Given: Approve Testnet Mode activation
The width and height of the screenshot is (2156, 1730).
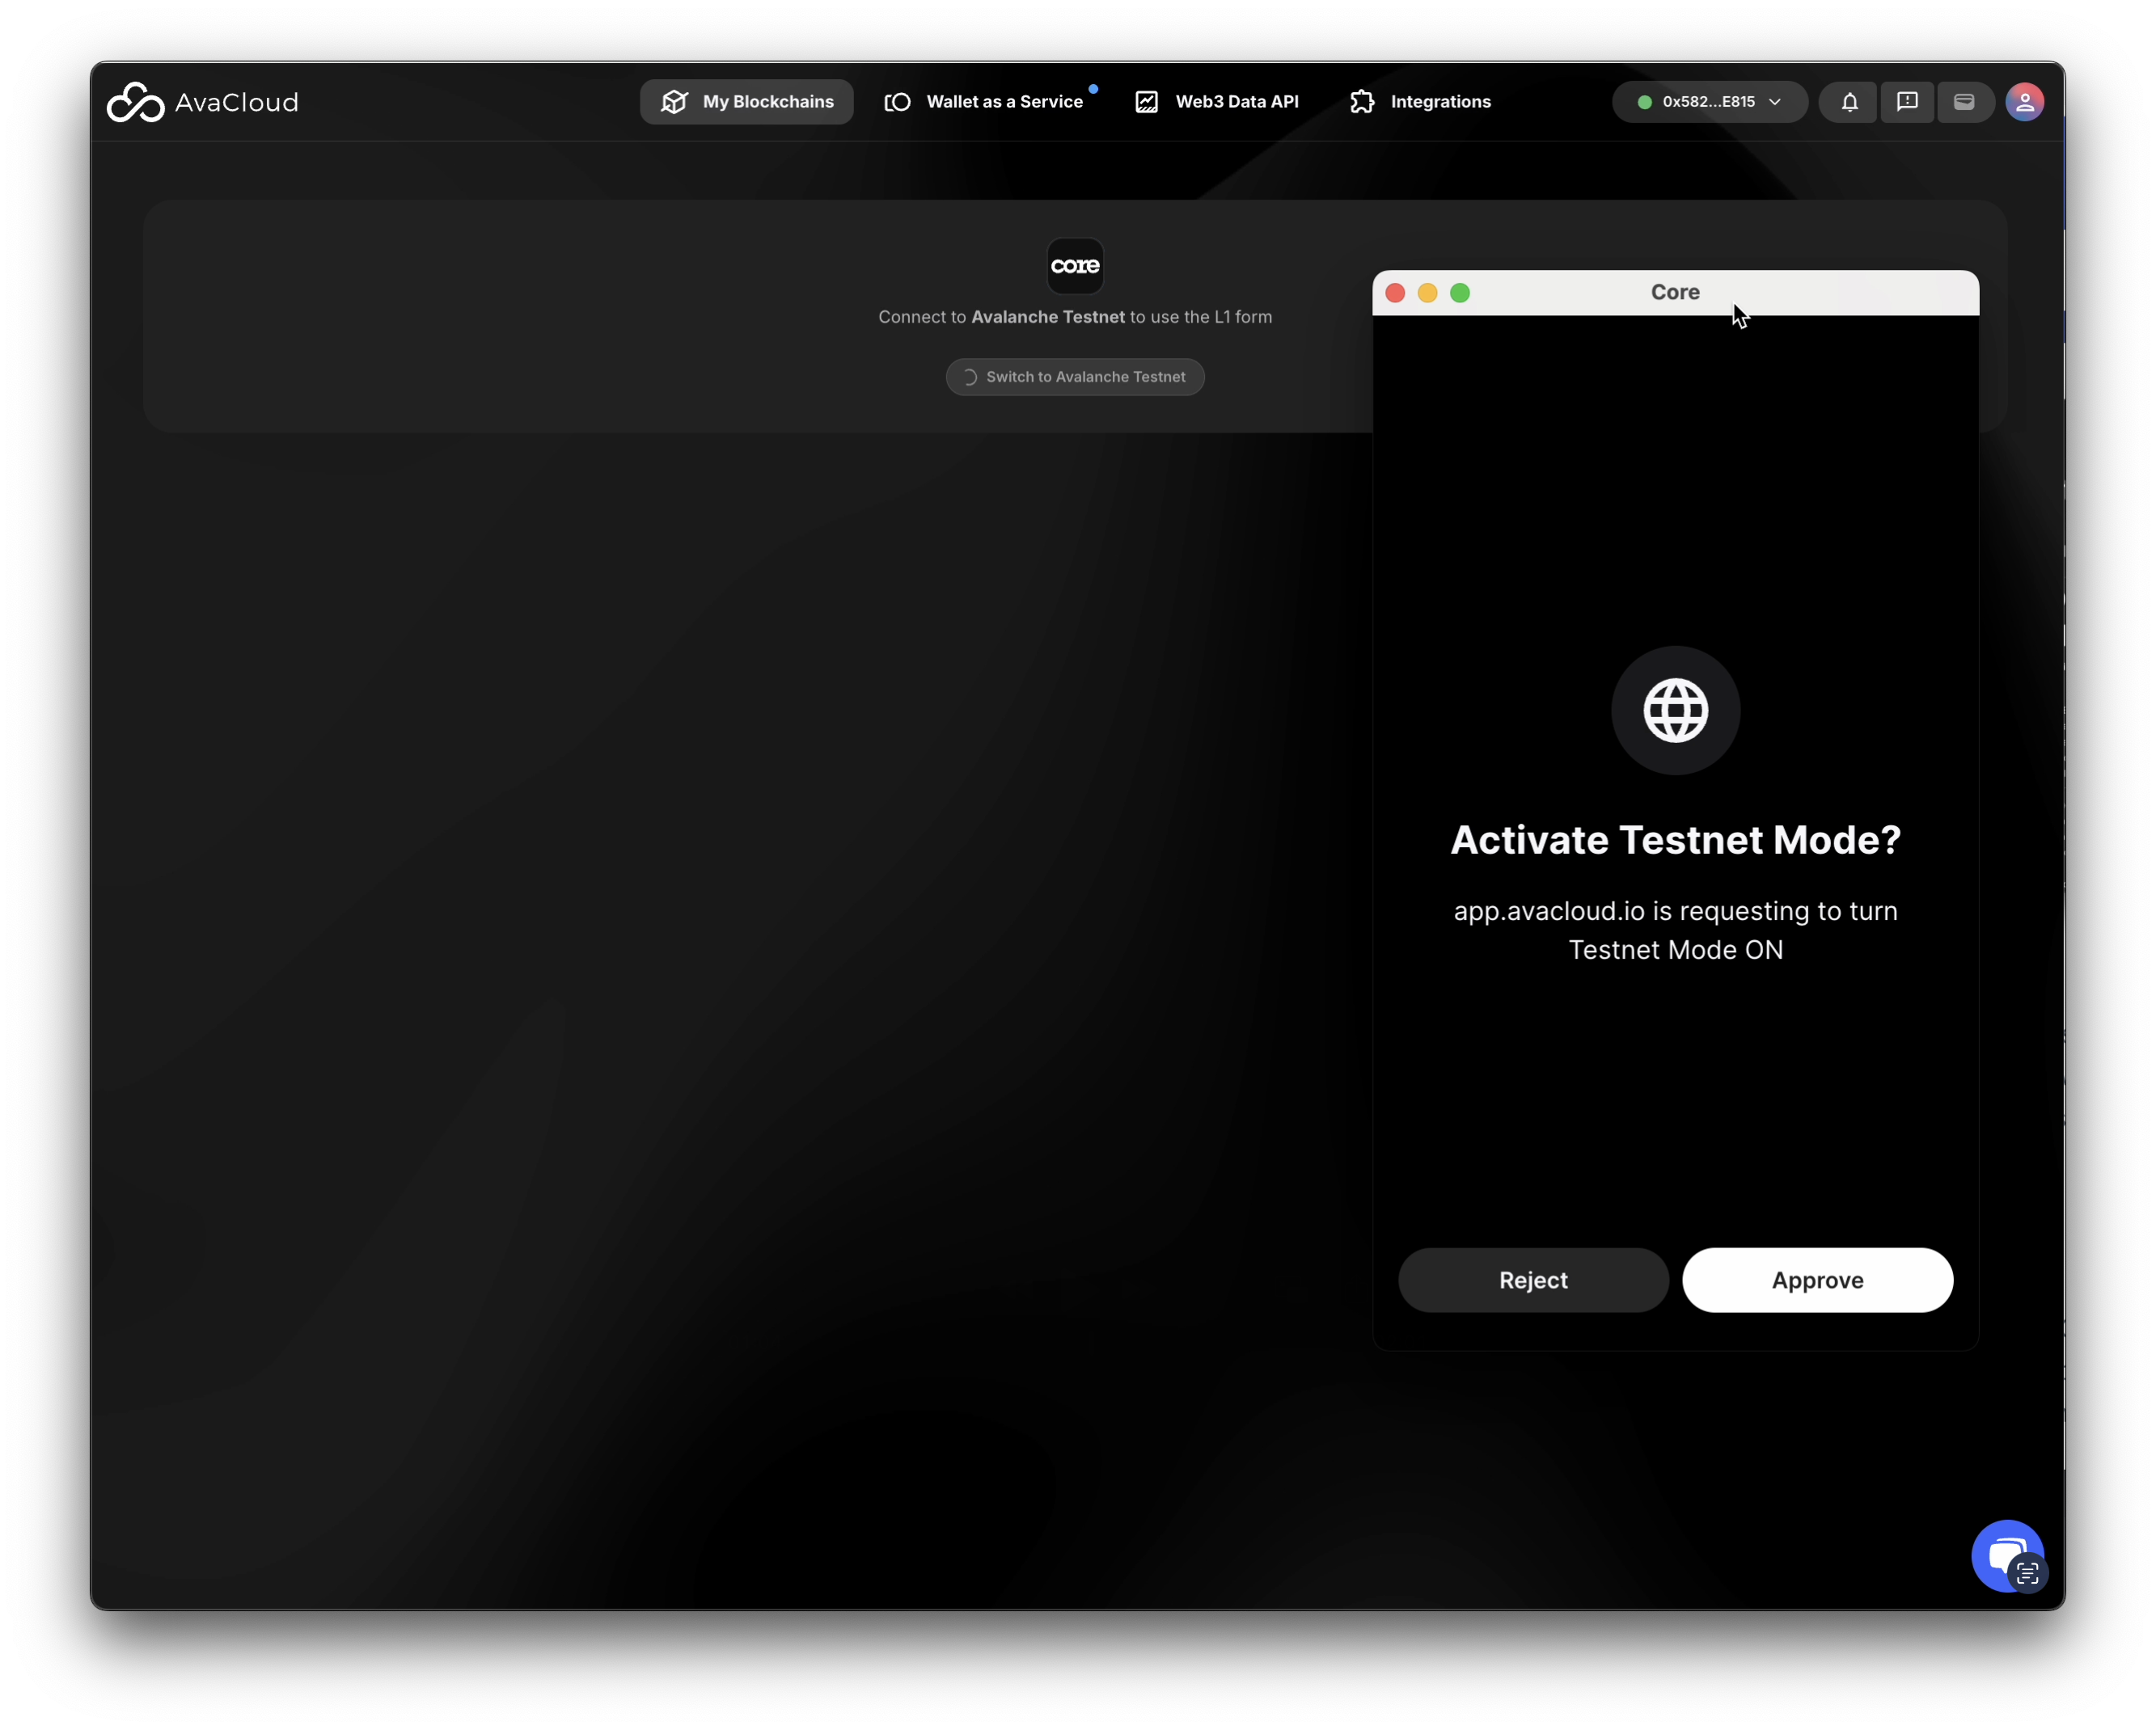Looking at the screenshot, I should click(1817, 1281).
